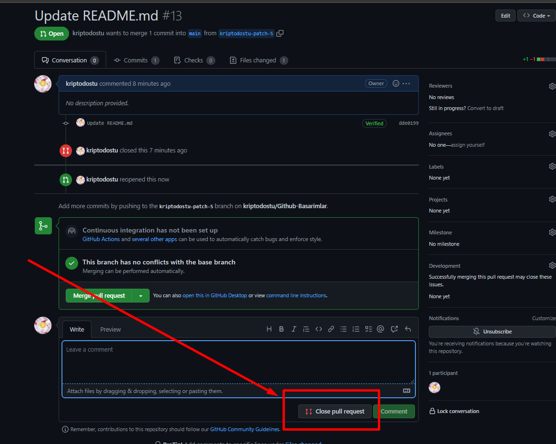Image resolution: width=556 pixels, height=444 pixels.
Task: Copy the kriptodostu-patch-5 branch name
Action: click(x=280, y=33)
